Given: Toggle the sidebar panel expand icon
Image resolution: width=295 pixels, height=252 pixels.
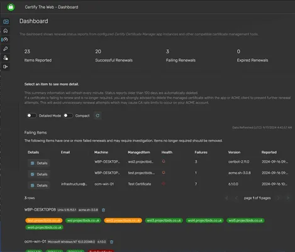Looking at the screenshot, I should tap(6, 21).
